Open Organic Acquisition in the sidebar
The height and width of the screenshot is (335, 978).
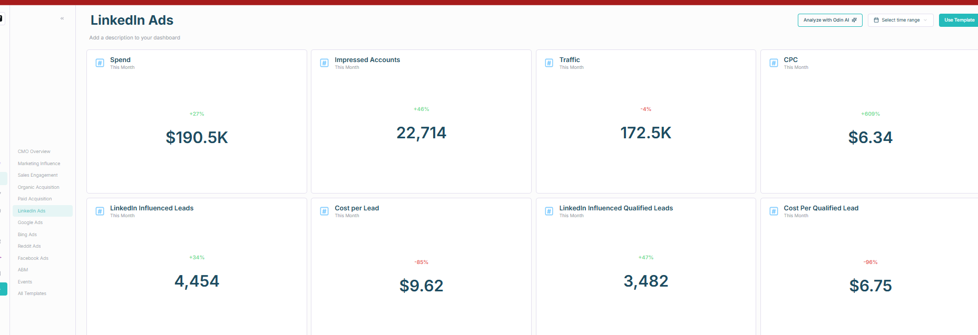tap(38, 187)
